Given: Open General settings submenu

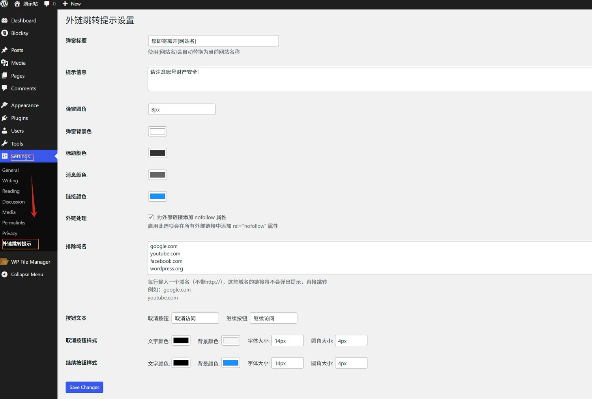Looking at the screenshot, I should [x=11, y=170].
